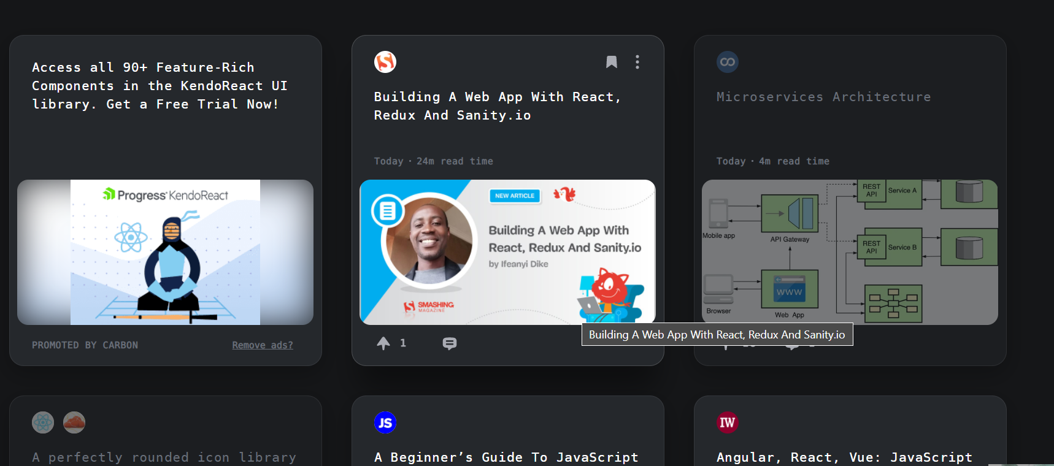Click the KendoReact ninja ad image
Viewport: 1054px width, 466px height.
click(165, 252)
